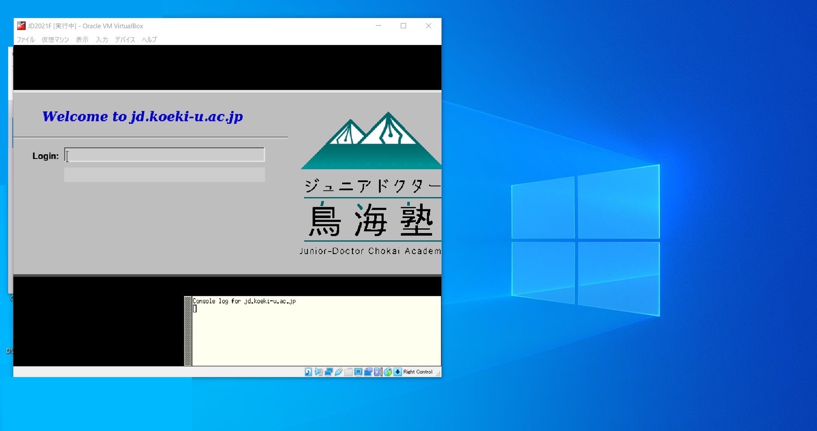Click the network adapters status icon
The height and width of the screenshot is (431, 817).
[x=329, y=372]
